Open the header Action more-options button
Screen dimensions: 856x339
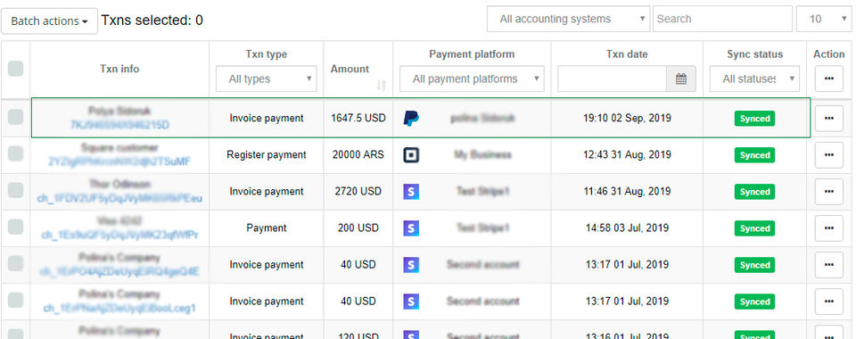[x=828, y=79]
